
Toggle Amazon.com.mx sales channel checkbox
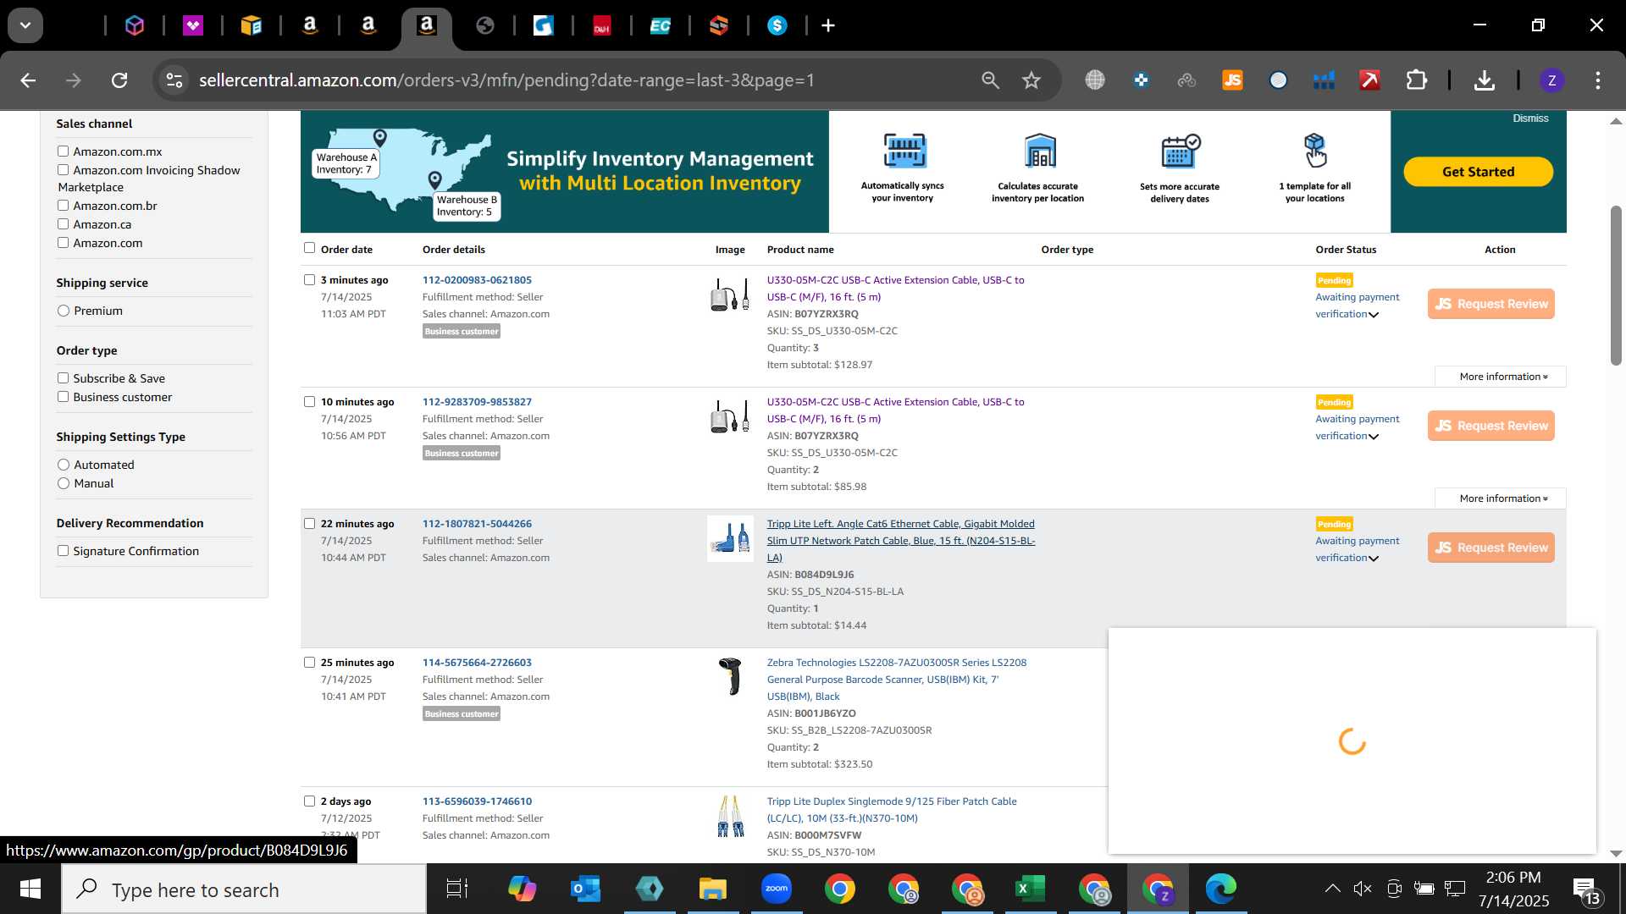[x=63, y=151]
